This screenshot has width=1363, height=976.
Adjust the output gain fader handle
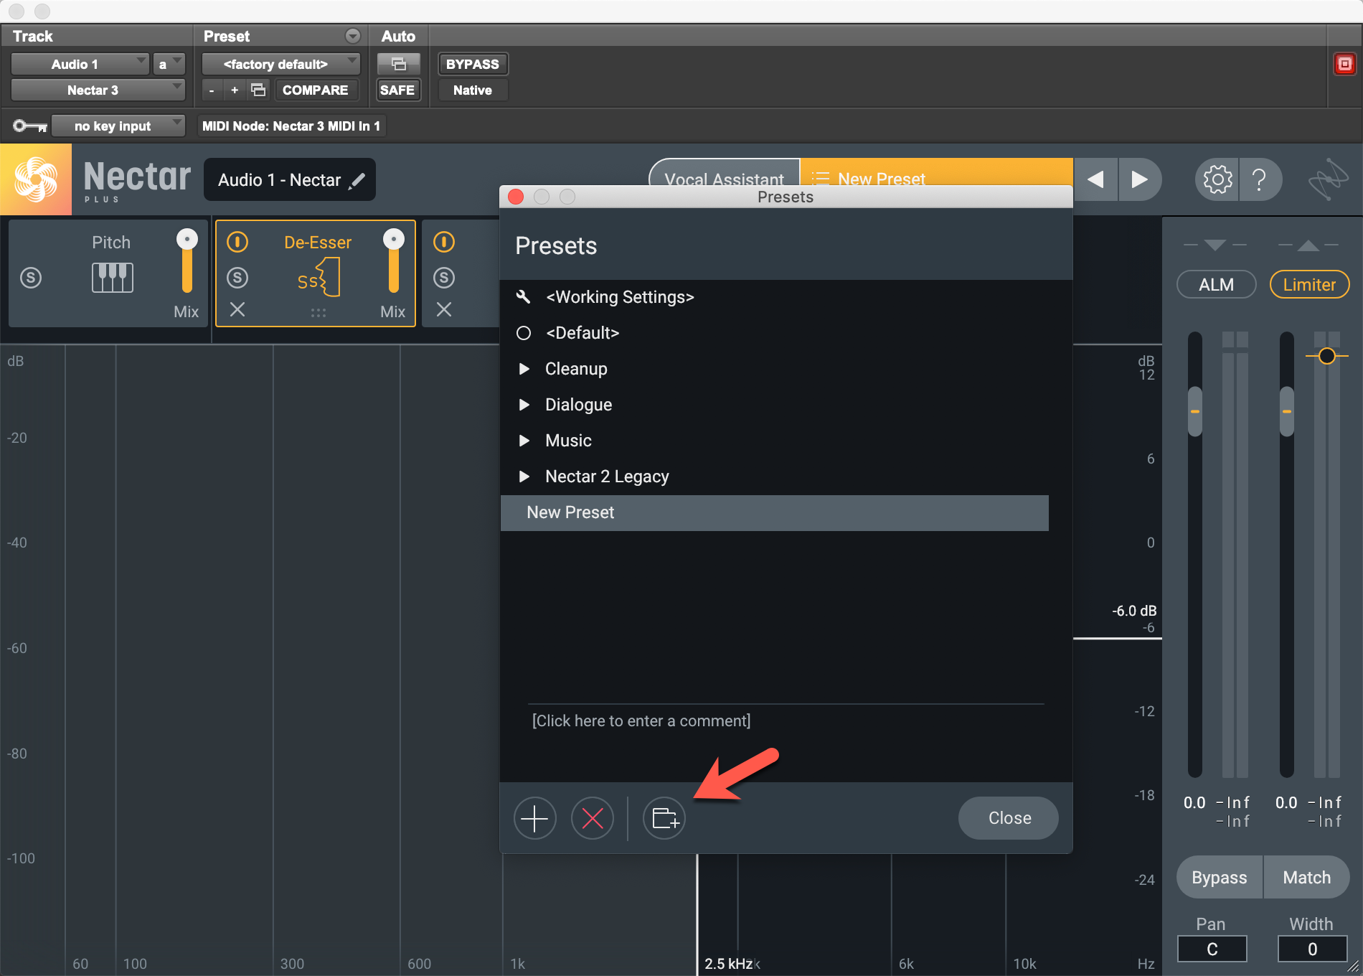[x=1287, y=411]
